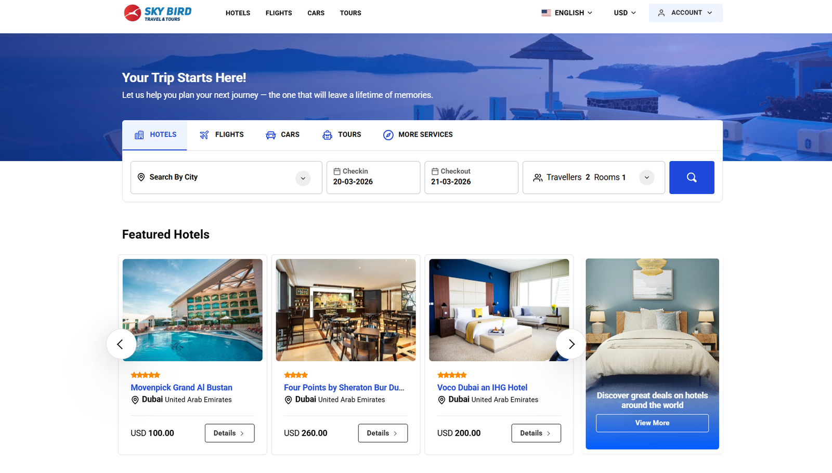Viewport: 832px width, 473px height.
Task: Click the Sky Bird Travel logo
Action: pyautogui.click(x=158, y=13)
